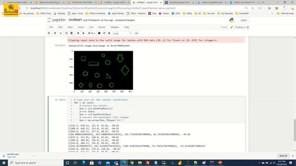Open the Office On-Premise bookmark folder
296x166 pixels.
pos(95,13)
